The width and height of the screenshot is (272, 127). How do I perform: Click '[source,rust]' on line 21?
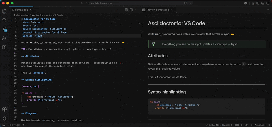(30, 86)
